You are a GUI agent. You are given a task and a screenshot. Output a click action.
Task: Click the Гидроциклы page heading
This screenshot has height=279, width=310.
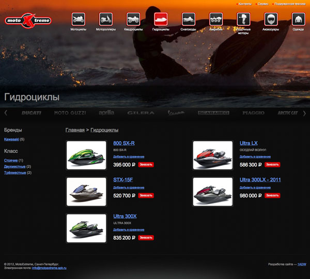(x=32, y=97)
